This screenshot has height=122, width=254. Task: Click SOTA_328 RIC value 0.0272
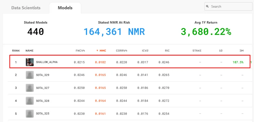[x=164, y=101]
